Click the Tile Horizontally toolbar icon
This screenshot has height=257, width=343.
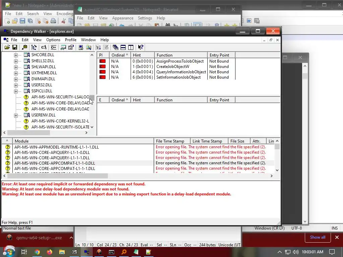coord(123,47)
